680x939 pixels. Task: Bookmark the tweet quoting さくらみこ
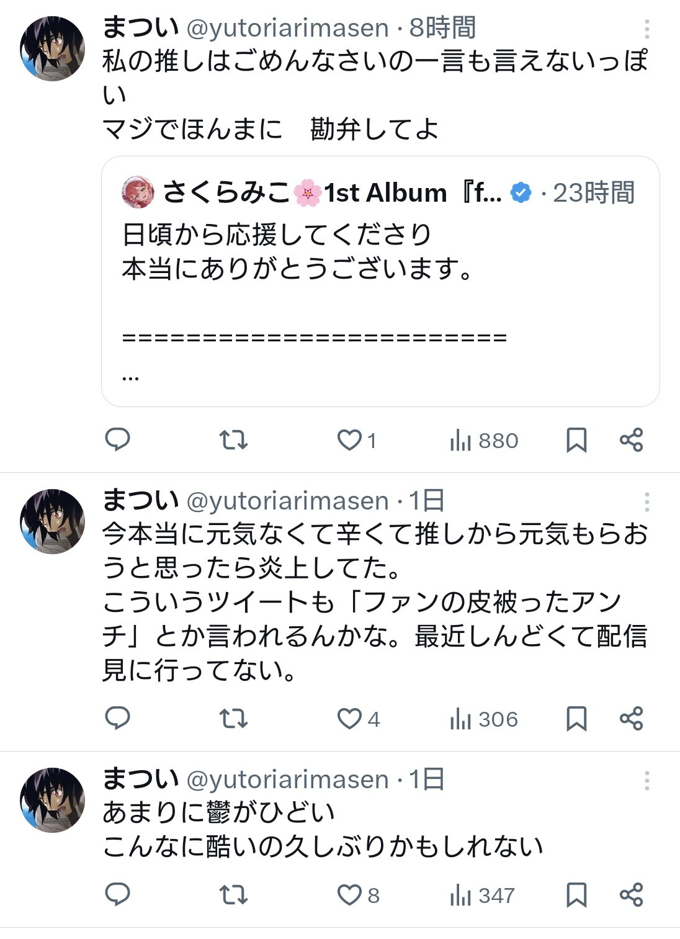pyautogui.click(x=576, y=440)
